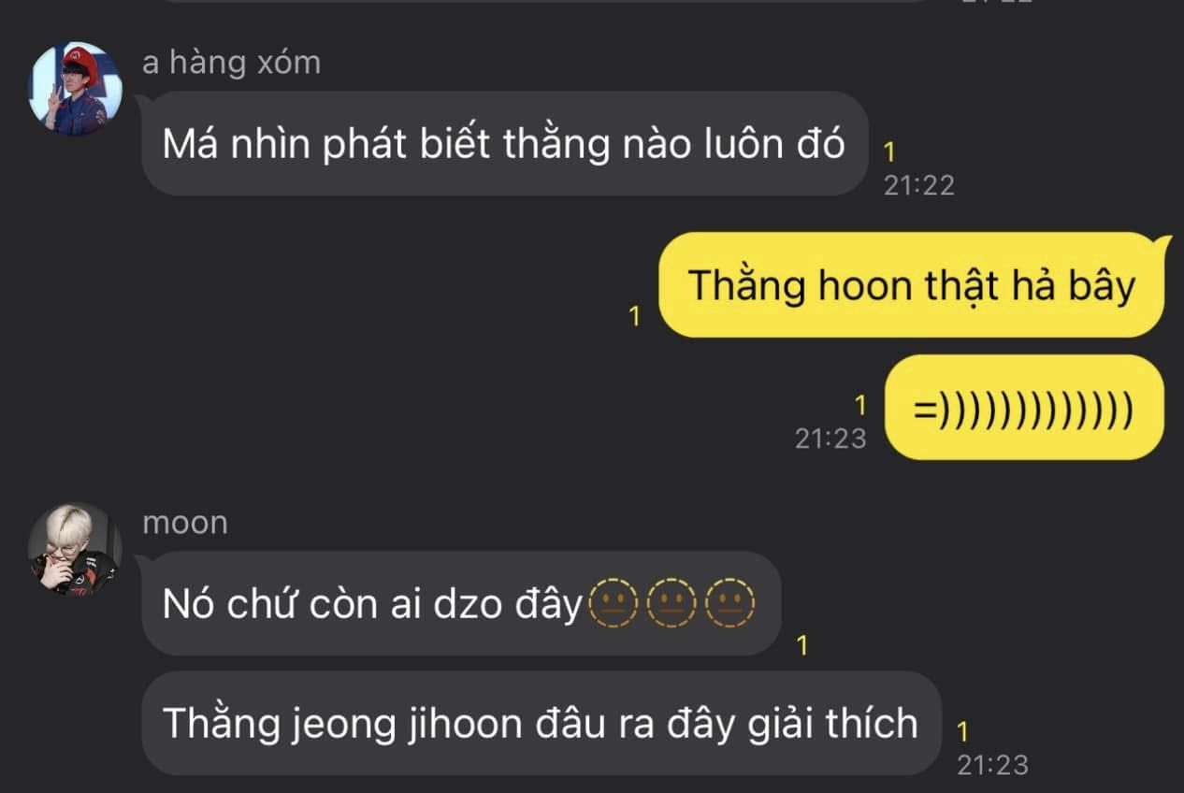Click the 21:23 timestamp after the "giải thích" message
The width and height of the screenshot is (1184, 793).
click(992, 765)
